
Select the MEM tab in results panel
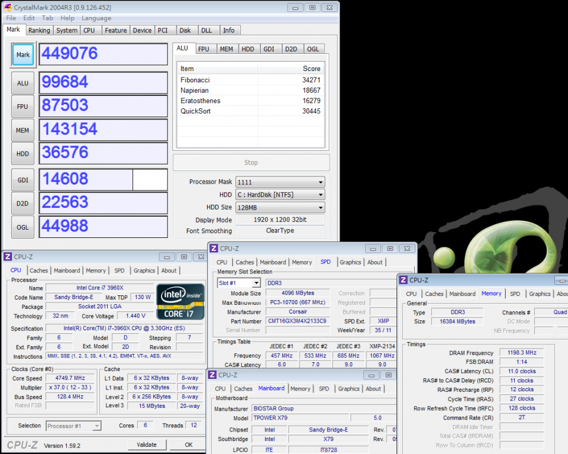click(x=226, y=49)
